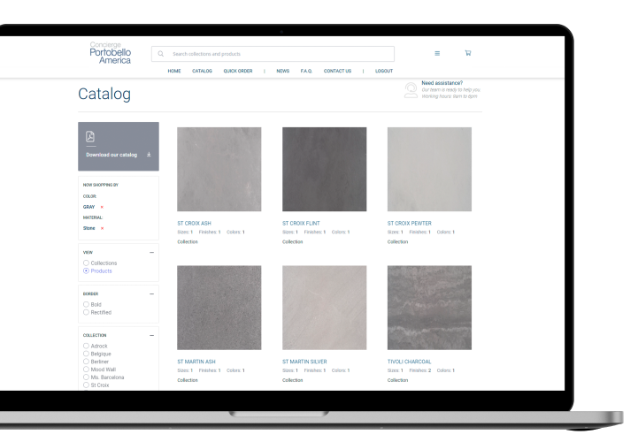This screenshot has height=442, width=638.
Task: Click the PDF catalog file icon
Action: point(89,136)
